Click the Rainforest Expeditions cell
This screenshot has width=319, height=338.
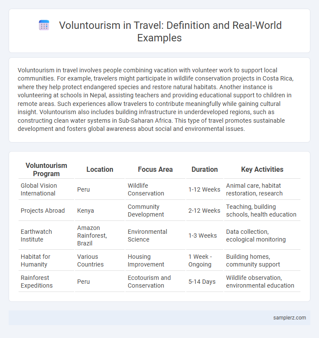click(46, 282)
